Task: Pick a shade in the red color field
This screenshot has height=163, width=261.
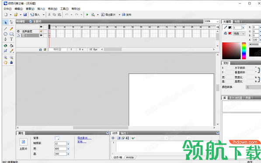Action: [x=231, y=51]
